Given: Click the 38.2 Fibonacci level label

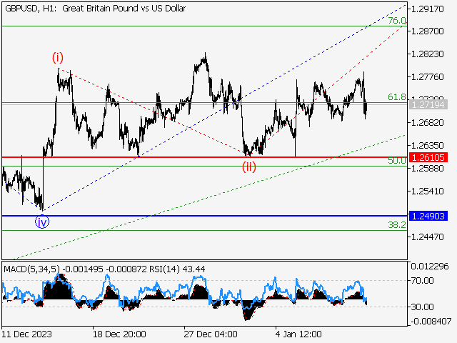Looking at the screenshot, I should (x=397, y=224).
